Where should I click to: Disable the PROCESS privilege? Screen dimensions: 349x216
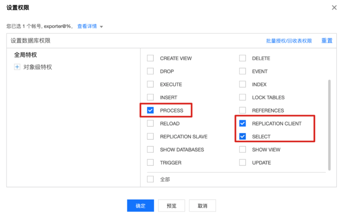[150, 110]
